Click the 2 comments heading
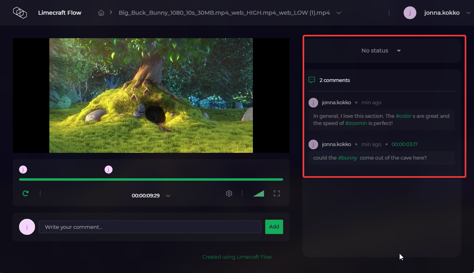The image size is (474, 273). (x=334, y=80)
